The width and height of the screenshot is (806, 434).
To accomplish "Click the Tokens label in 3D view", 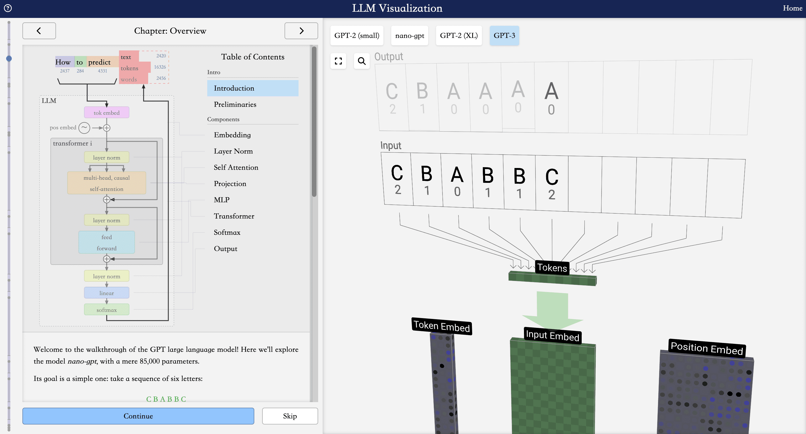I will (x=552, y=267).
